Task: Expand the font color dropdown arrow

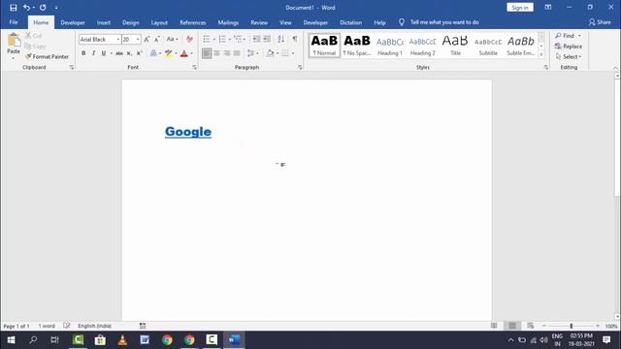Action: pyautogui.click(x=192, y=53)
